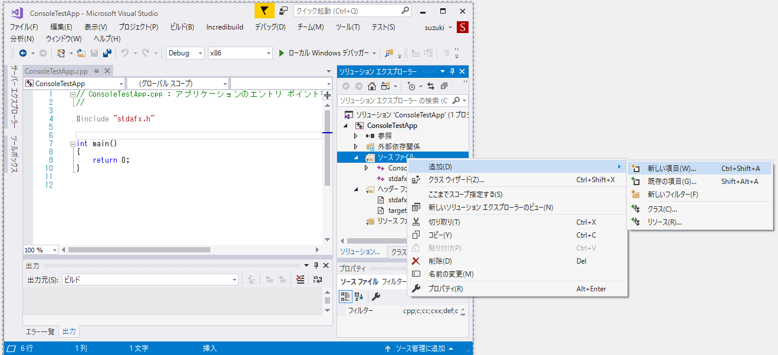Screen dimensions: 778x355
Task: Open the 100 % editor zoom dropdown
Action: [54, 250]
